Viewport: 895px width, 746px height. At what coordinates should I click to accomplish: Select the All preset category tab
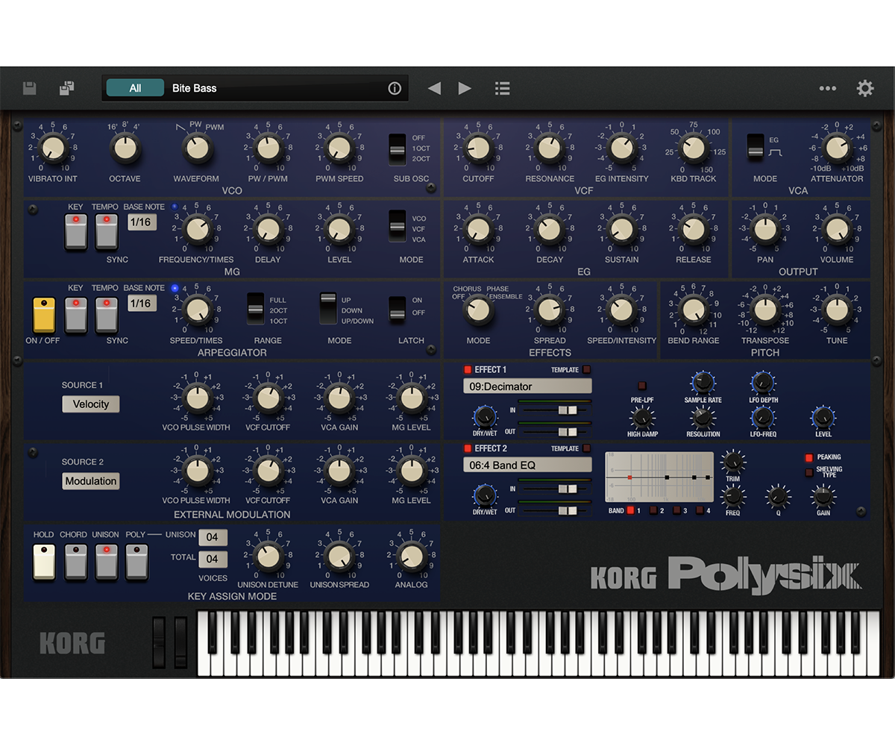pyautogui.click(x=135, y=88)
